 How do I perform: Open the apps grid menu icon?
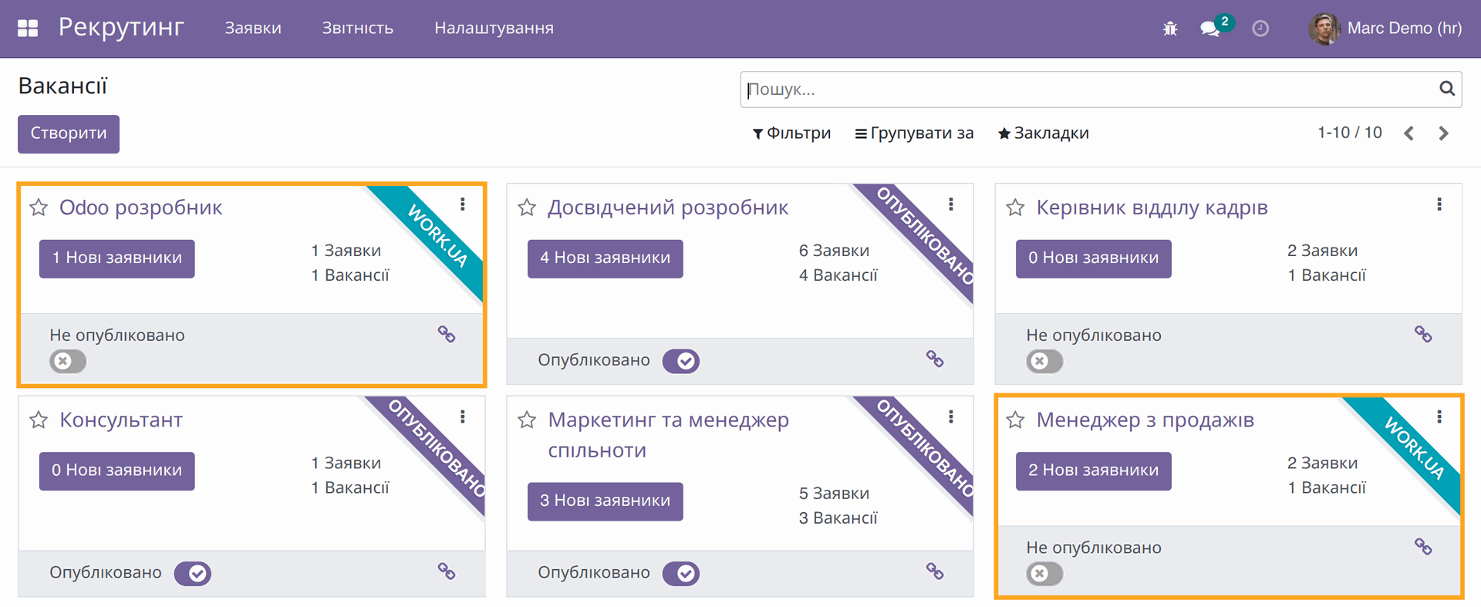tap(28, 29)
